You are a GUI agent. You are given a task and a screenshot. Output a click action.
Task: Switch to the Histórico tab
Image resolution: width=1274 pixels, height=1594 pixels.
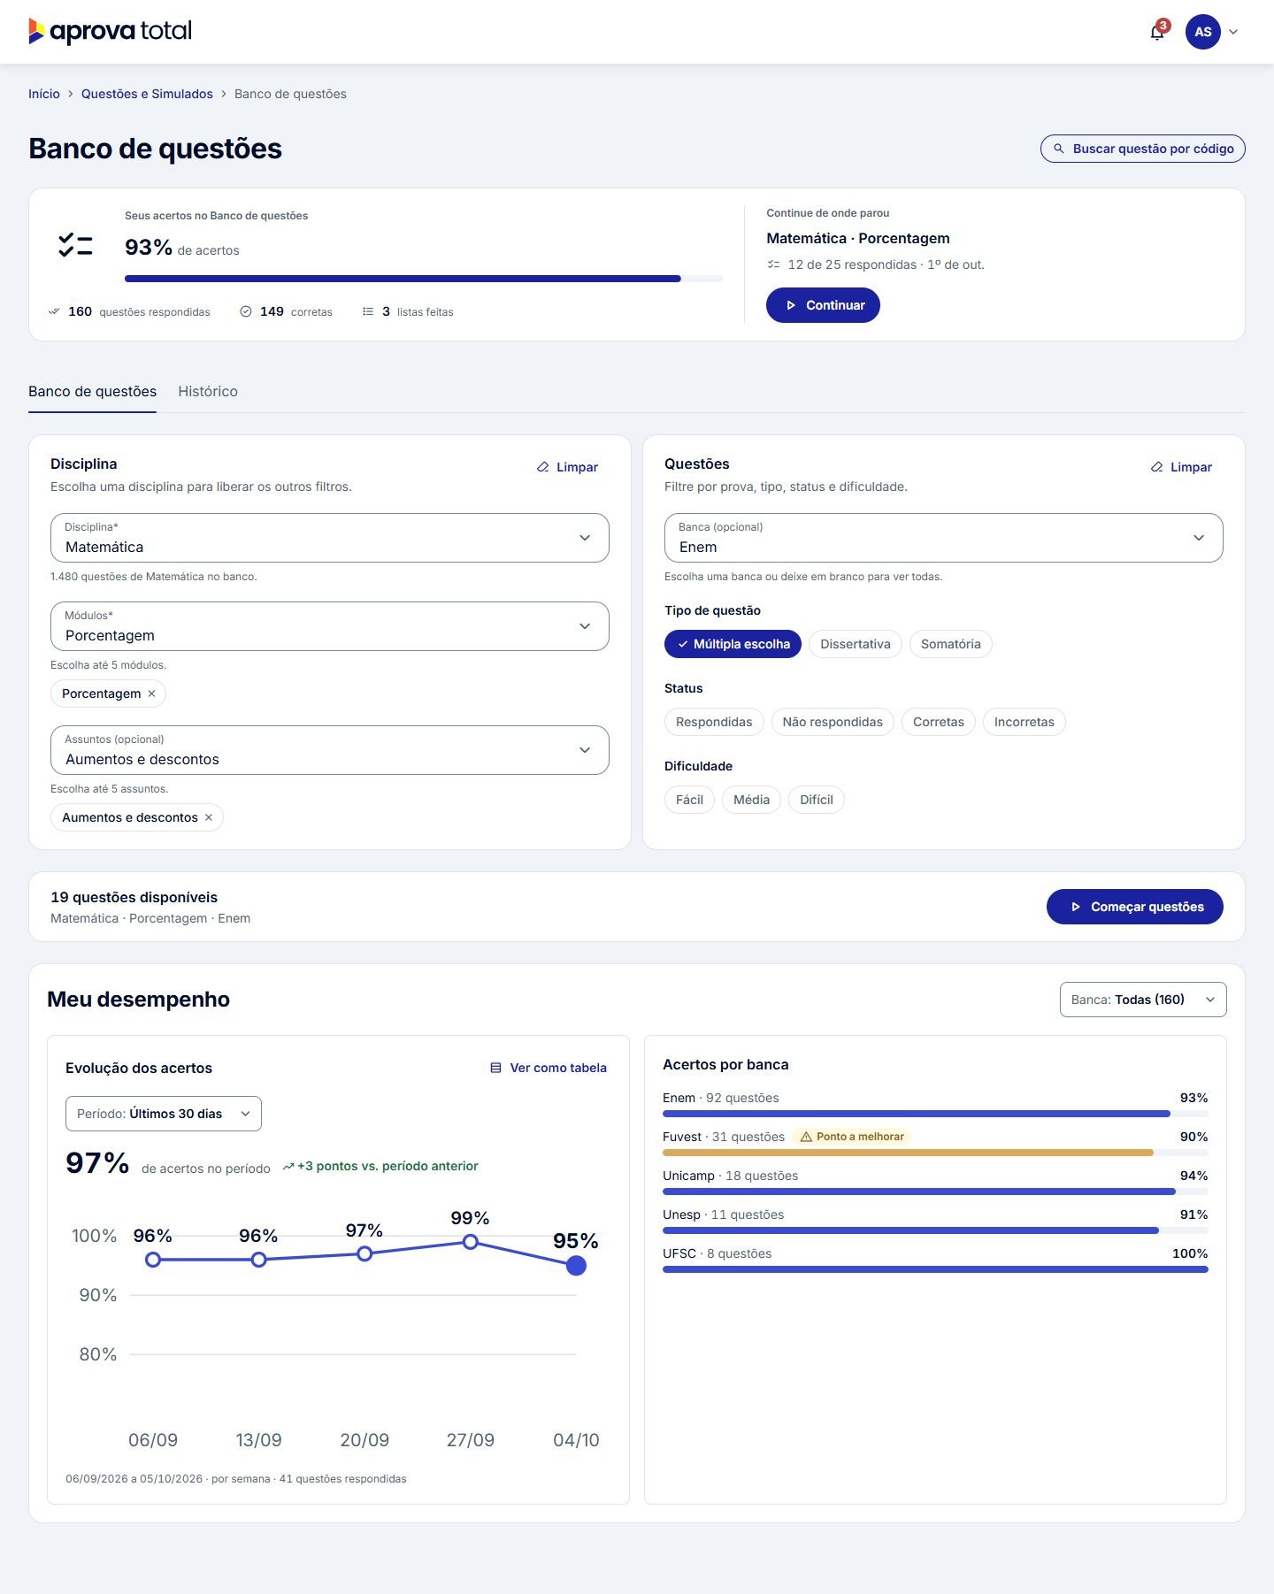[208, 391]
